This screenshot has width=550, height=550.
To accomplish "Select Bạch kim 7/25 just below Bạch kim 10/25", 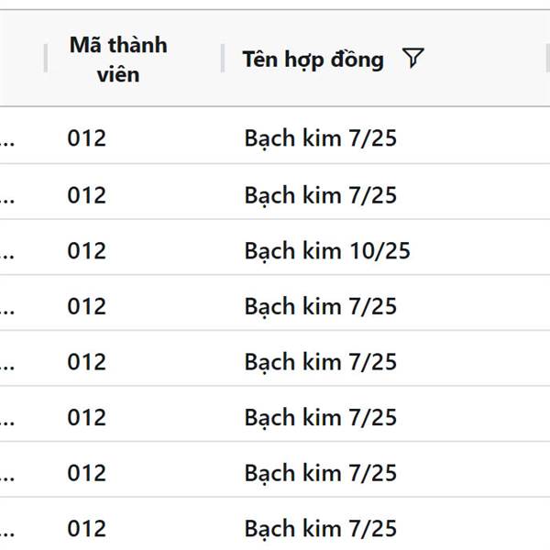I will (321, 306).
